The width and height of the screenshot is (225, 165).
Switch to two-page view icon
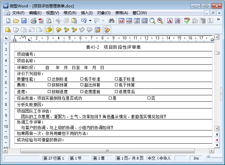[145, 21]
